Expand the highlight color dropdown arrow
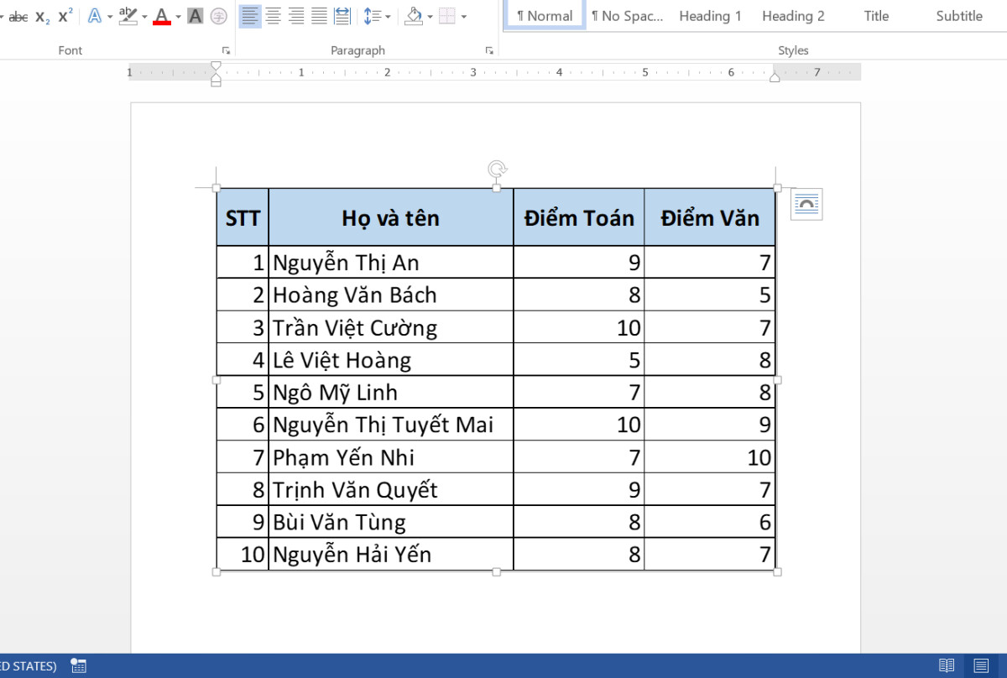Screen dimensions: 1007x678 [x=144, y=17]
